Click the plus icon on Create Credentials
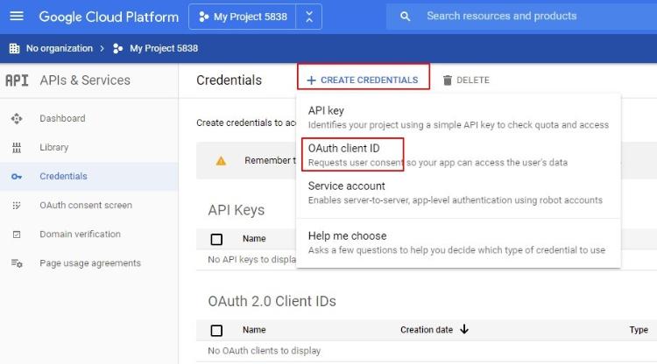 click(x=311, y=80)
